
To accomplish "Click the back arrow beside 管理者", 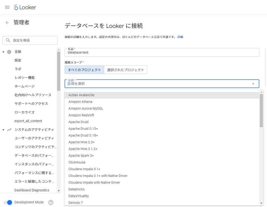I will pos(7,23).
